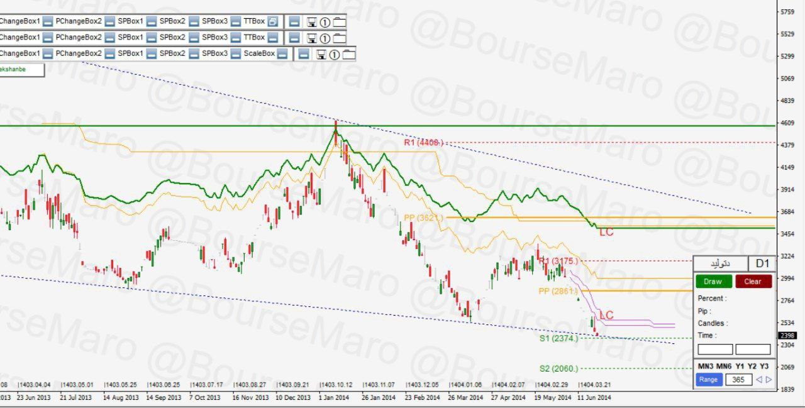Viewport: 805px width, 408px height.
Task: Click the 1 Jan 2014 date label
Action: click(334, 397)
